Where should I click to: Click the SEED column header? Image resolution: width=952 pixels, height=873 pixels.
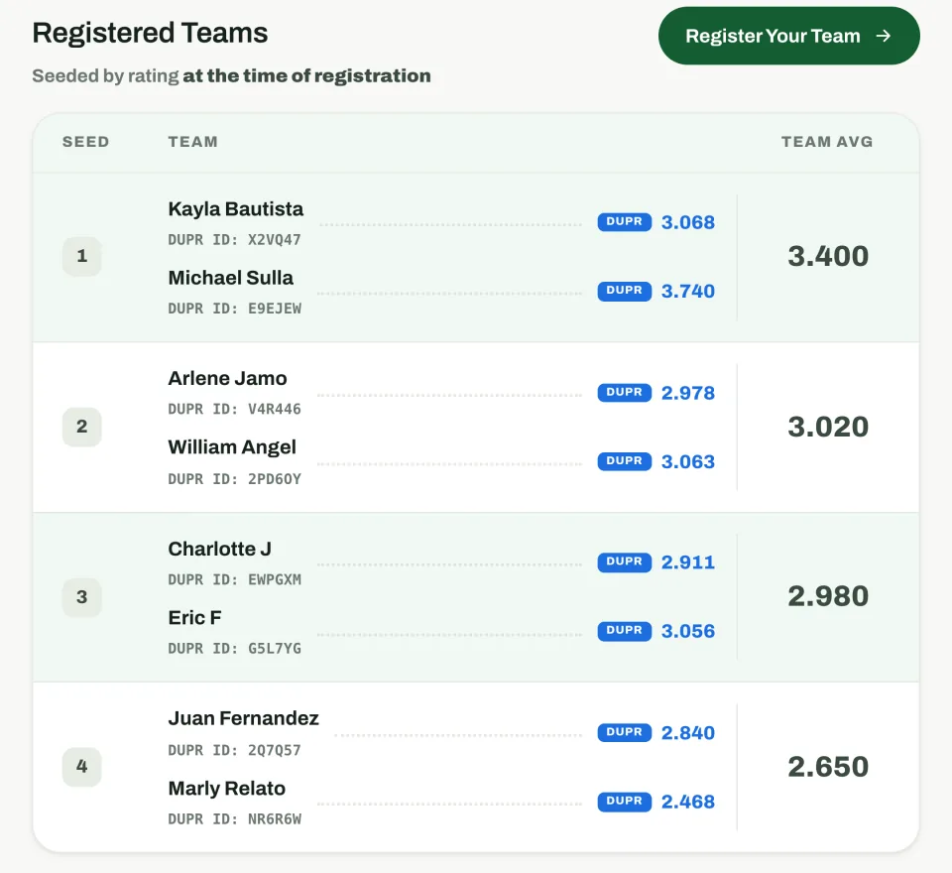coord(85,142)
